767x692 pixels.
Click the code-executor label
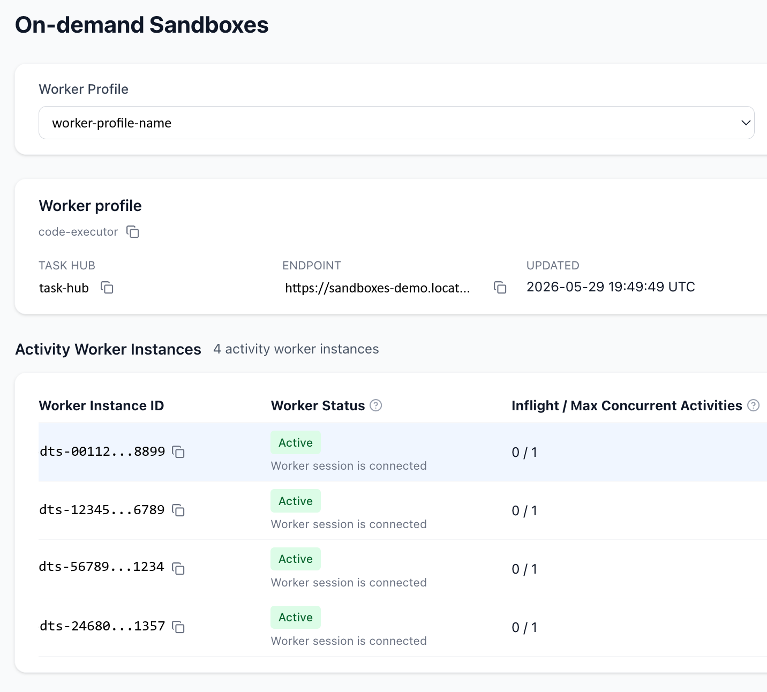[x=78, y=232]
